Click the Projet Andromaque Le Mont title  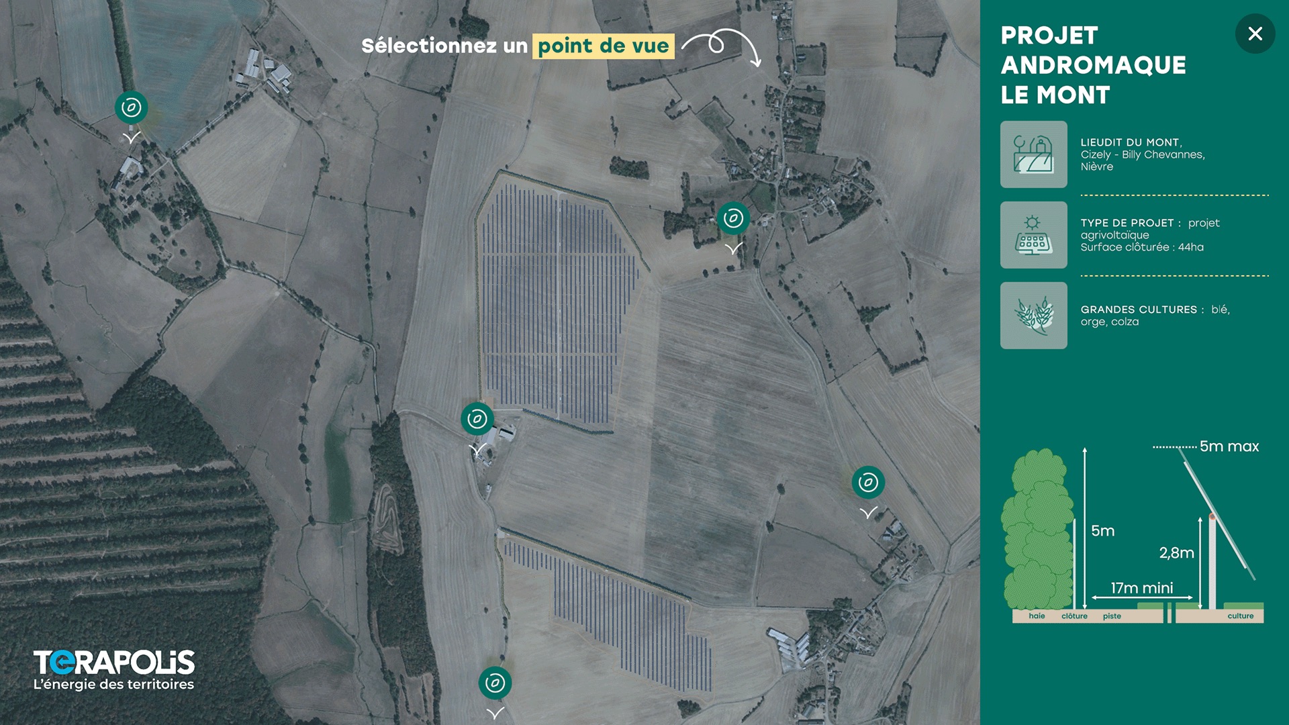(1093, 65)
